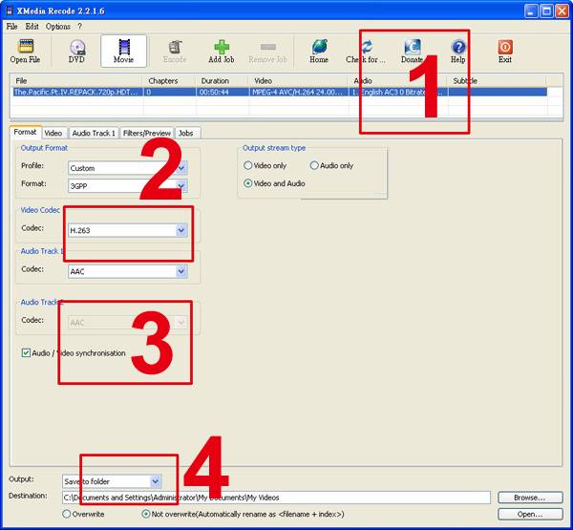Expand the Audio Track 1 AAC codec dropdown
This screenshot has height=530, width=573.
(x=181, y=271)
